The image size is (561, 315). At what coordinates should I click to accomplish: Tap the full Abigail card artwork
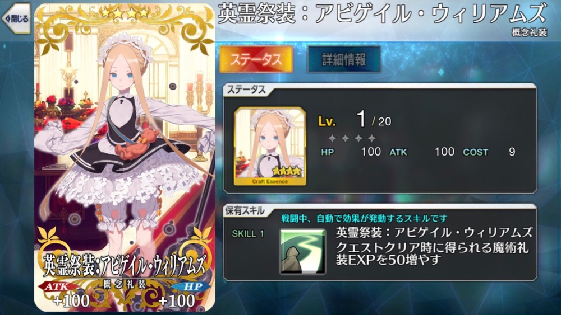pos(125,157)
